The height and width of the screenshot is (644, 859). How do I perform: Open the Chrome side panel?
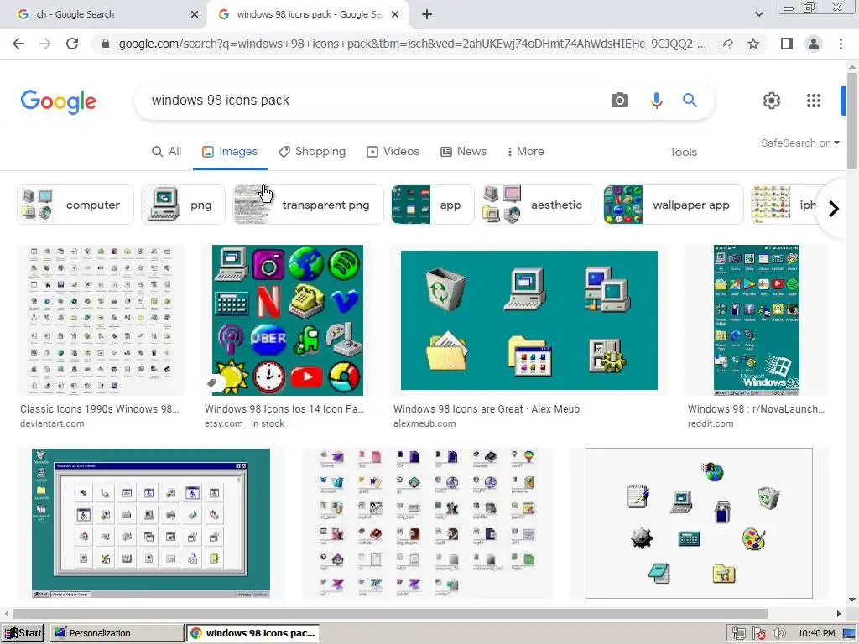click(786, 44)
